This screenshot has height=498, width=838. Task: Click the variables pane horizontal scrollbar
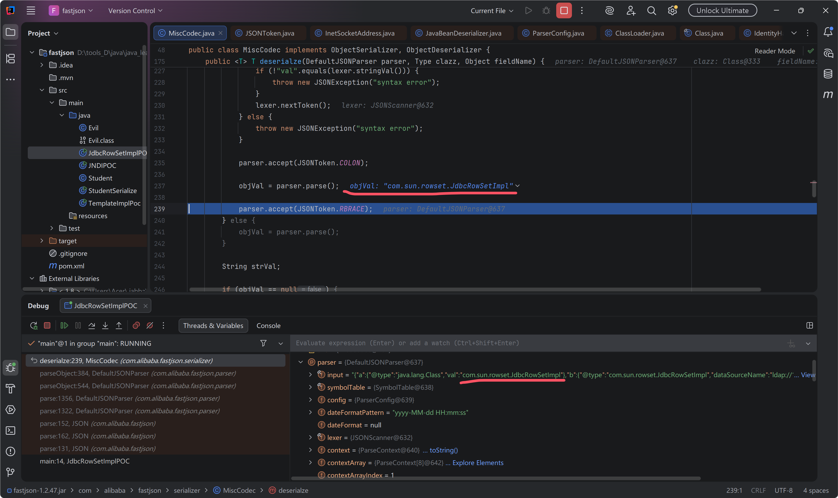pyautogui.click(x=496, y=478)
